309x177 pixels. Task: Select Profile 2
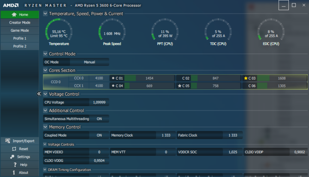(x=20, y=46)
